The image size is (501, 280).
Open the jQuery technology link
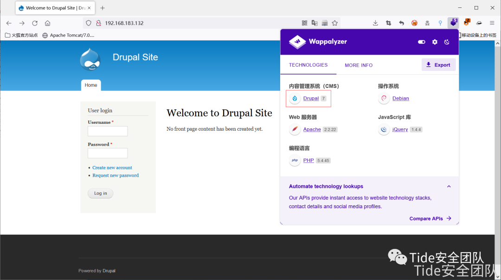pyautogui.click(x=400, y=129)
